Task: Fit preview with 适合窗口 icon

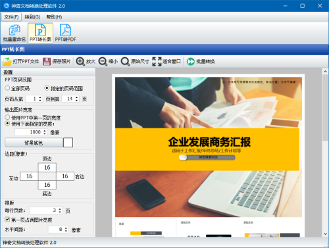Action: 166,62
